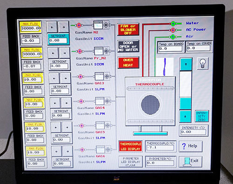This screenshot has height=184, width=233.
Task: Click the GAS6 line valve icon
Action: pos(82,150)
